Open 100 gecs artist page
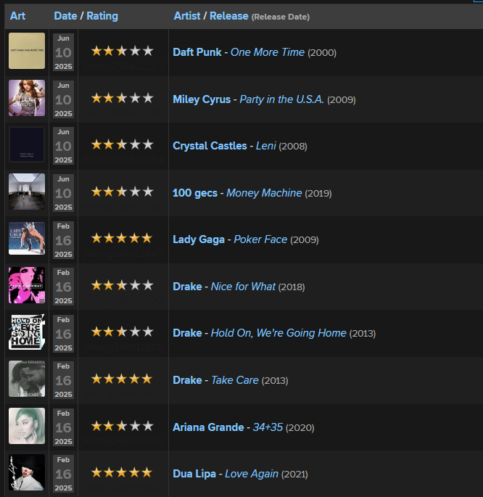The width and height of the screenshot is (483, 497). coord(195,193)
